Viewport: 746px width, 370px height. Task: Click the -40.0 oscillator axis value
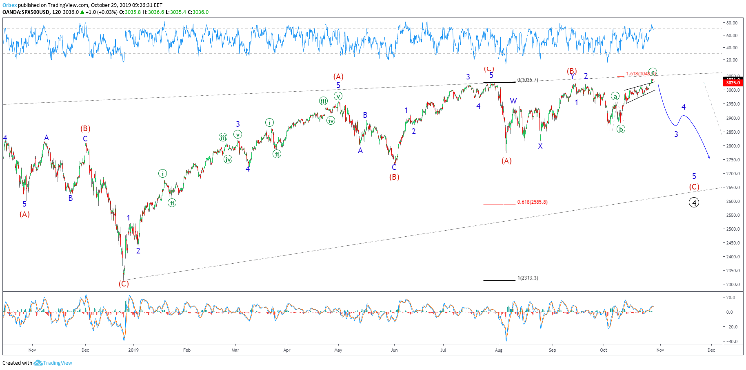coord(731,341)
